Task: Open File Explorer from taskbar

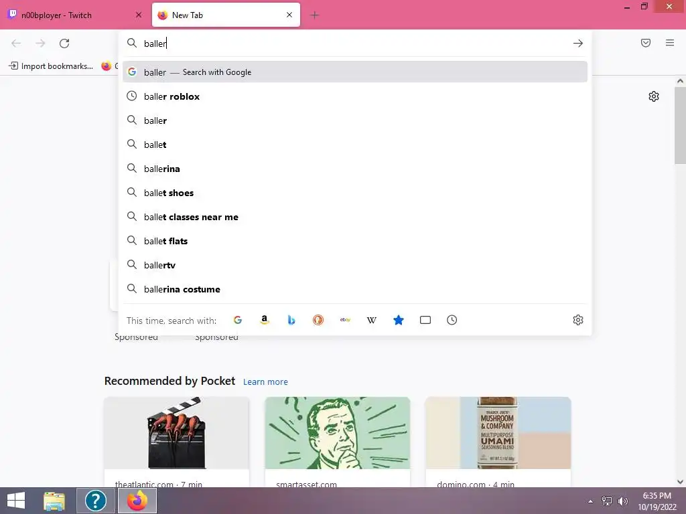Action: click(54, 501)
